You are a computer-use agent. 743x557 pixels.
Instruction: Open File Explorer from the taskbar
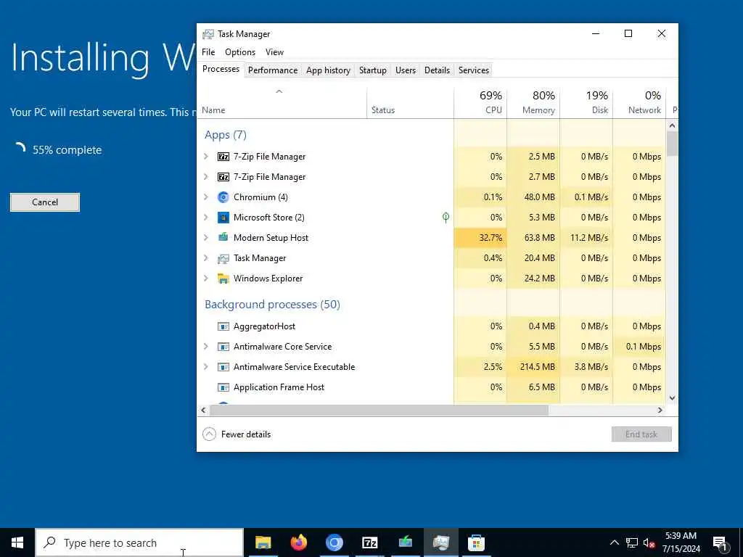[263, 542]
